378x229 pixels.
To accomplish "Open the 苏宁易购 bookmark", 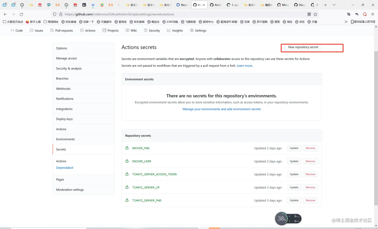I will [x=260, y=22].
